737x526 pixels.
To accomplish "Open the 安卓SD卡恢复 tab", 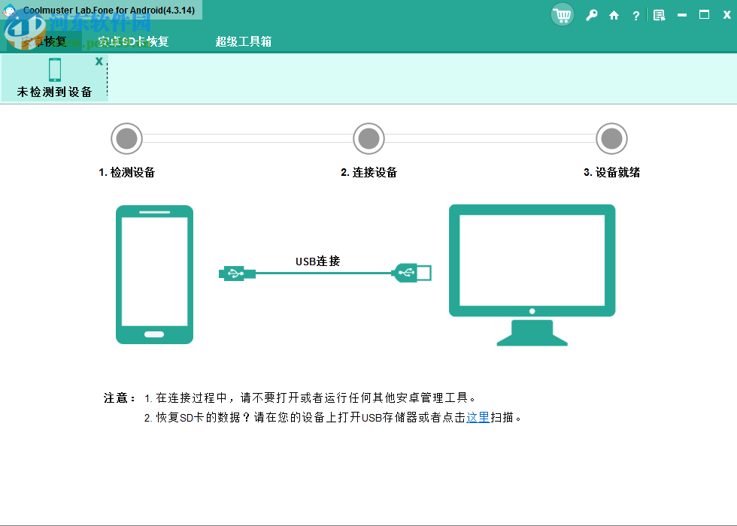I will coord(133,42).
